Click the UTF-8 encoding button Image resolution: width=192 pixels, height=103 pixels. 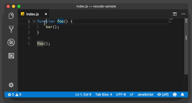click(121, 95)
